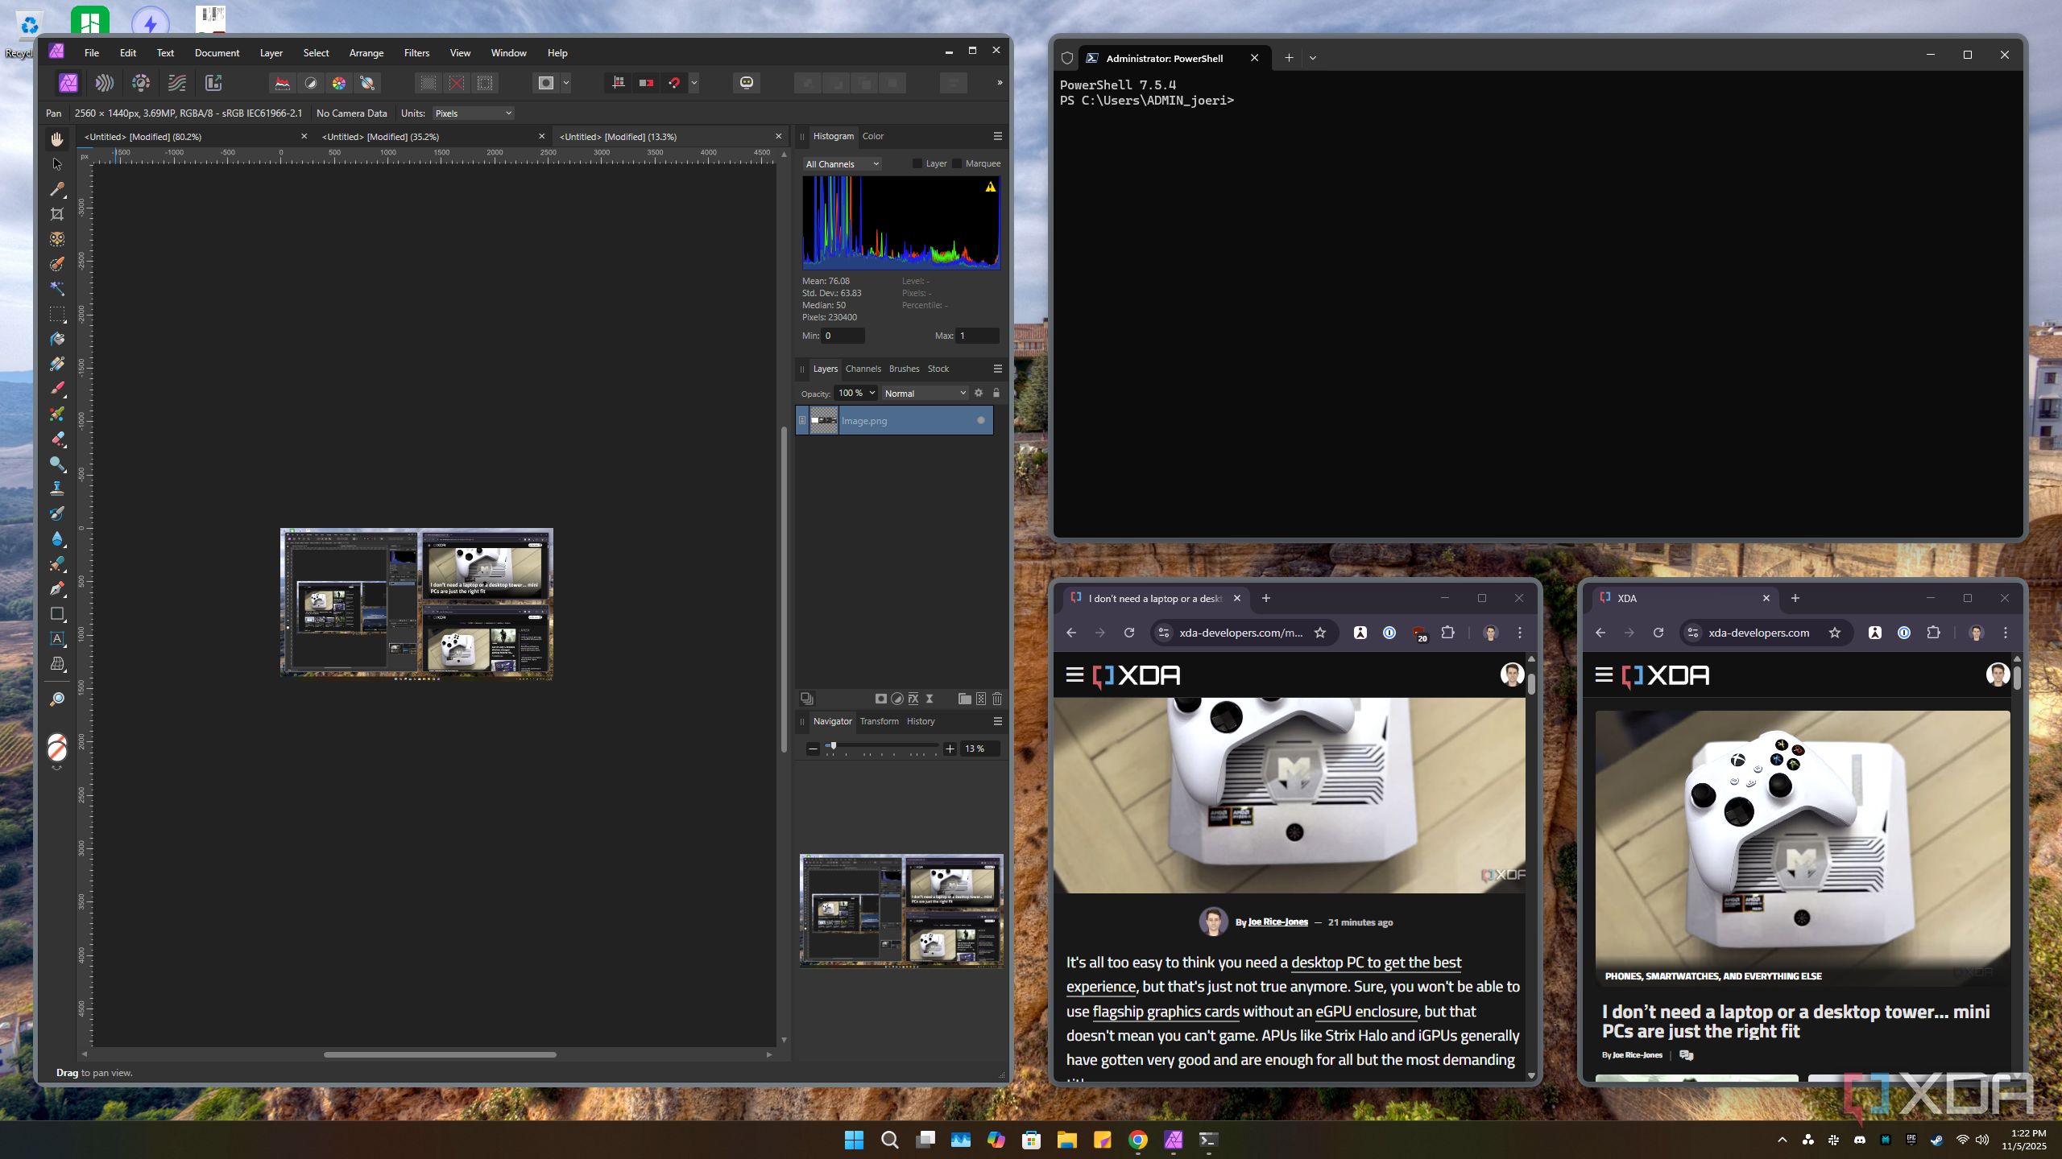Open the flagship graphics cards link
Viewport: 2062px width, 1159px height.
click(1166, 1012)
